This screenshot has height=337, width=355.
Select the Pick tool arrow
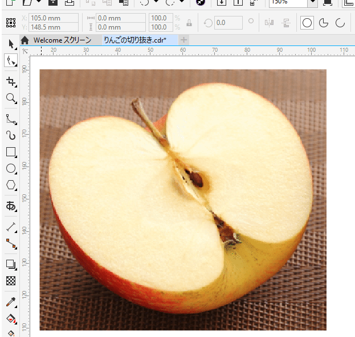point(11,44)
